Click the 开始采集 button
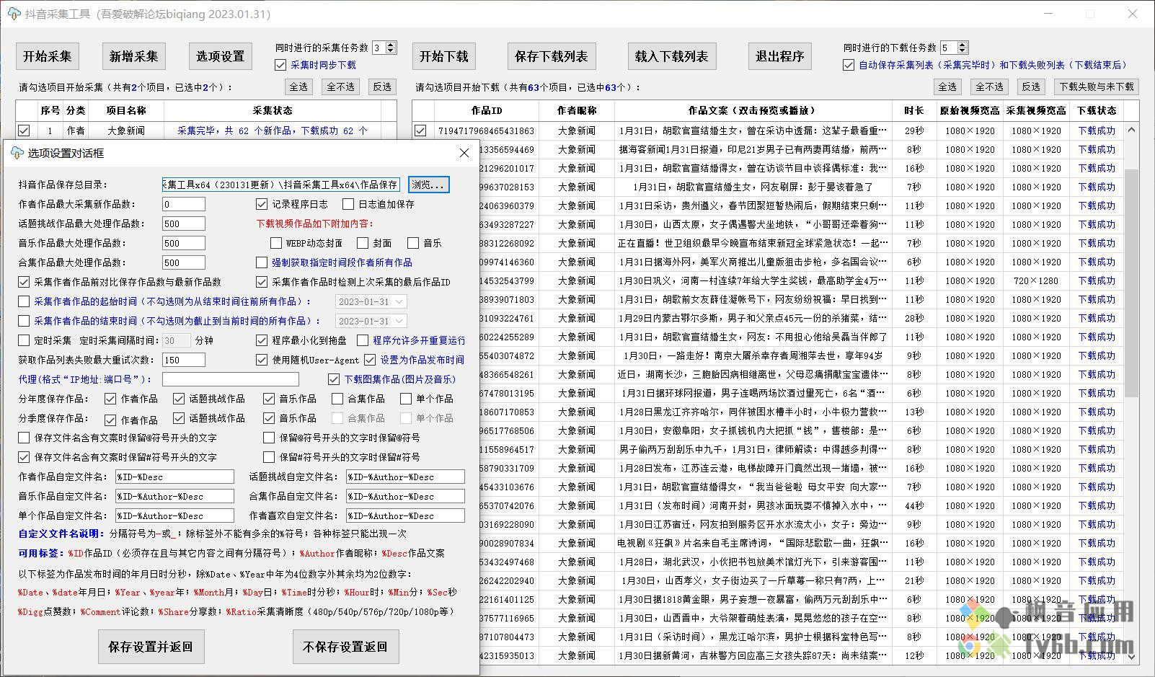The width and height of the screenshot is (1155, 677). click(x=48, y=56)
